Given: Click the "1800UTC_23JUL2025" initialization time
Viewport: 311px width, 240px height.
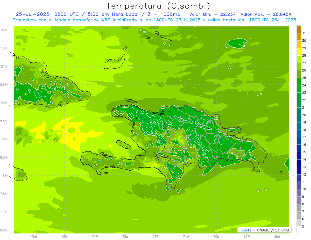Looking at the screenshot, I should [177, 20].
